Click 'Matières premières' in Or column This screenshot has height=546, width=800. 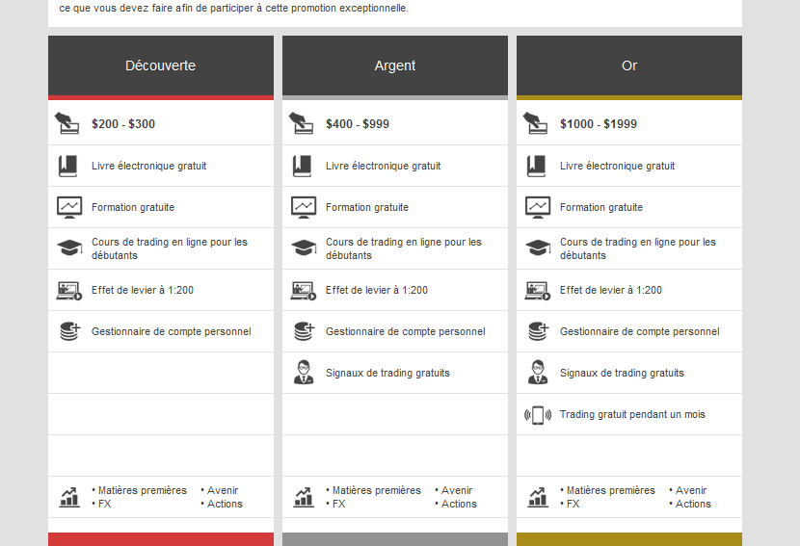[611, 490]
